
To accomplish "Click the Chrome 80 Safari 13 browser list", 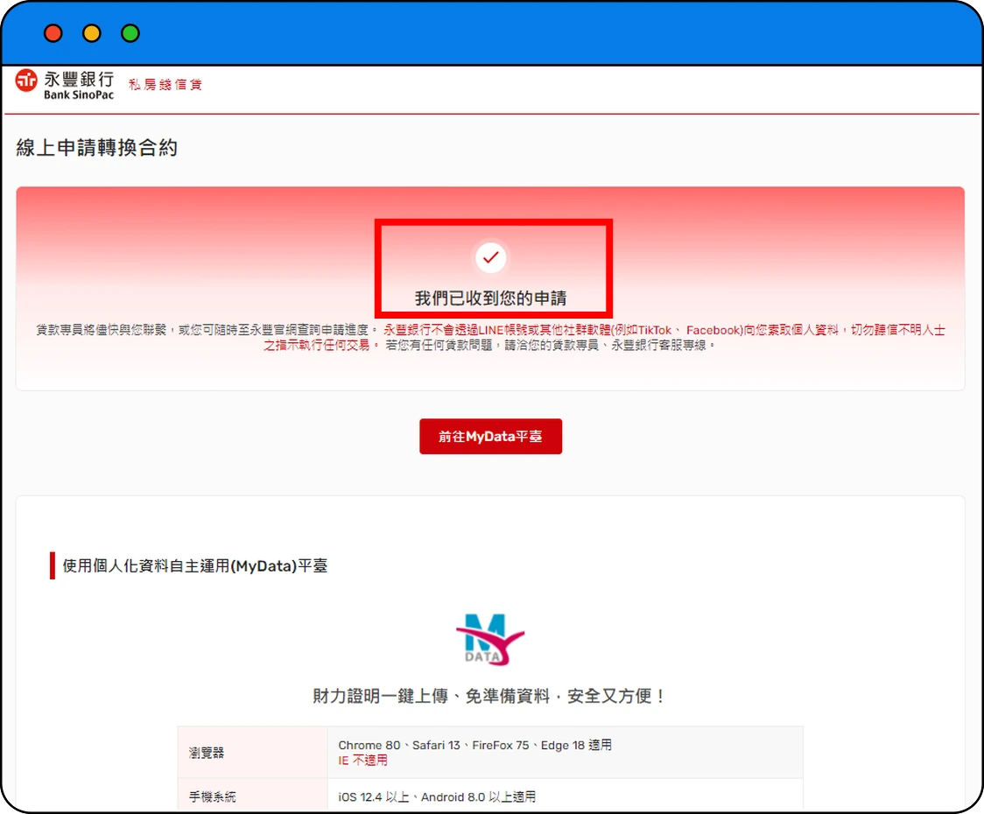I will tap(475, 745).
